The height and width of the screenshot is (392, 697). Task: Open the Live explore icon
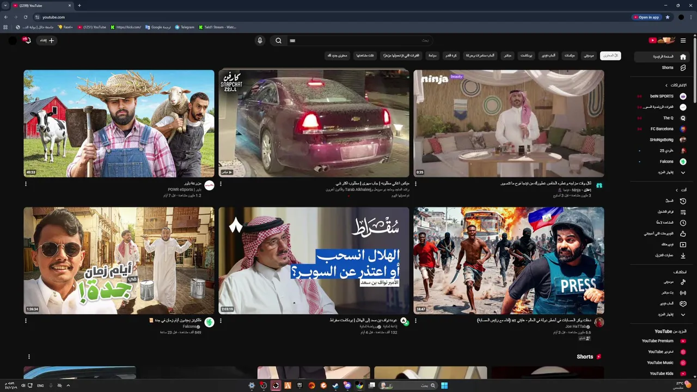point(683,292)
